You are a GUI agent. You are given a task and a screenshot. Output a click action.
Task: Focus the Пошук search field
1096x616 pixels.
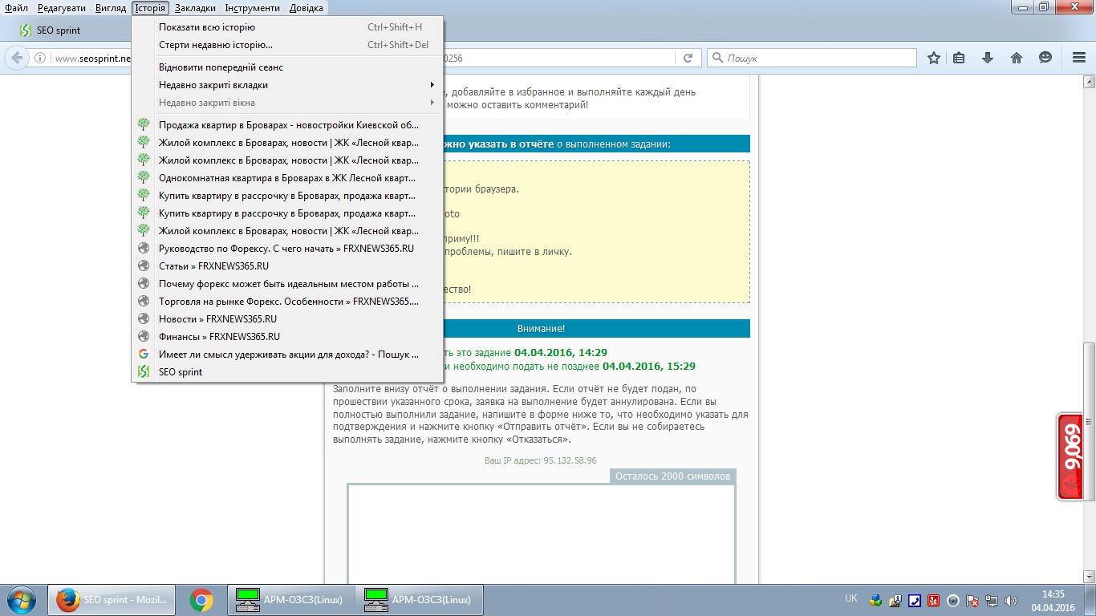coord(812,58)
